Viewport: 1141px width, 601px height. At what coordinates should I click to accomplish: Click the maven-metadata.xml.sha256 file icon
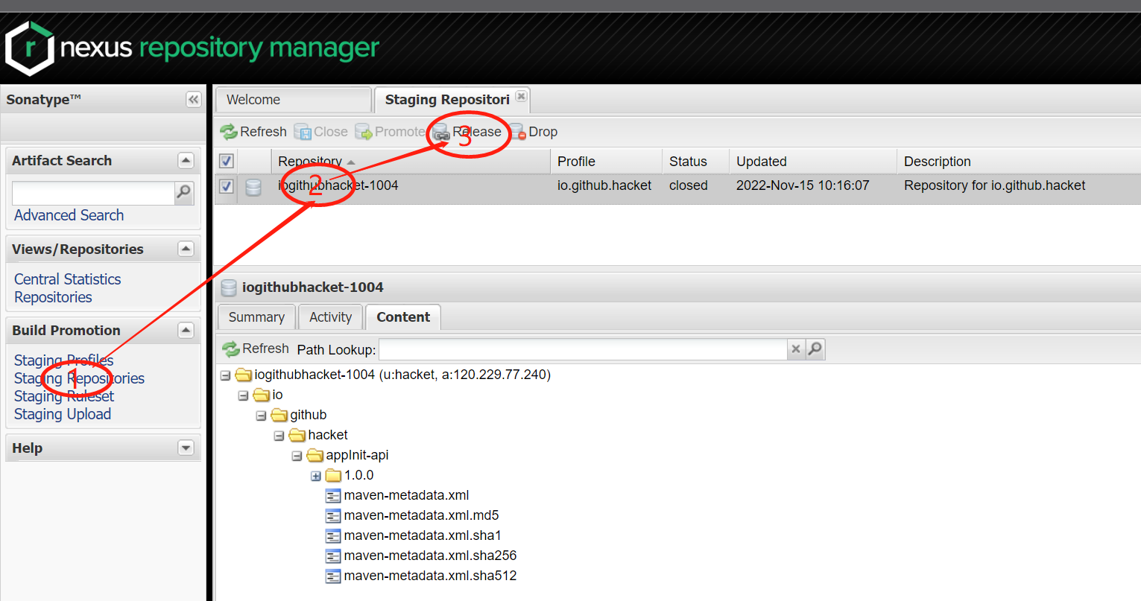[x=333, y=556]
